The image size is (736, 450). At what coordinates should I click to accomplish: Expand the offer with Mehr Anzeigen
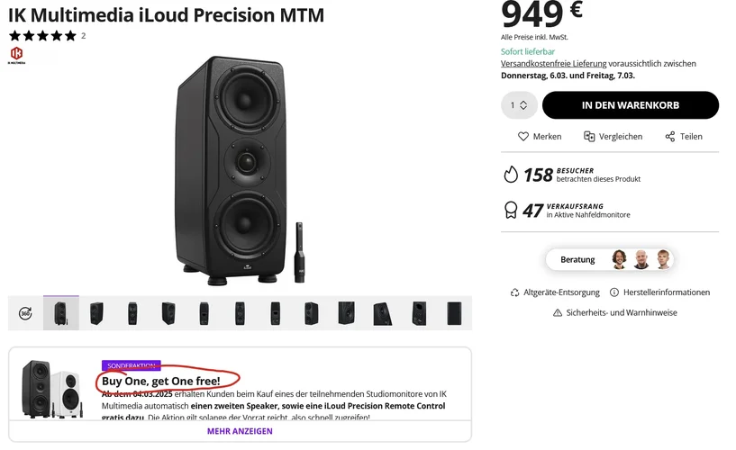pos(240,431)
